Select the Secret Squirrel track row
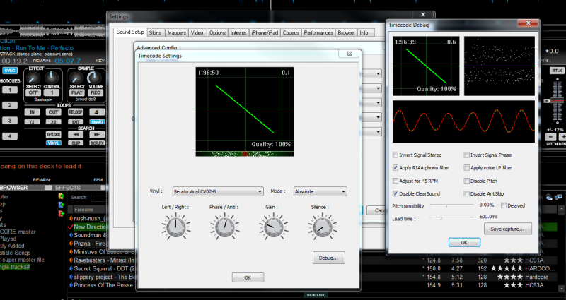The height and width of the screenshot is (300, 566). pos(106,268)
